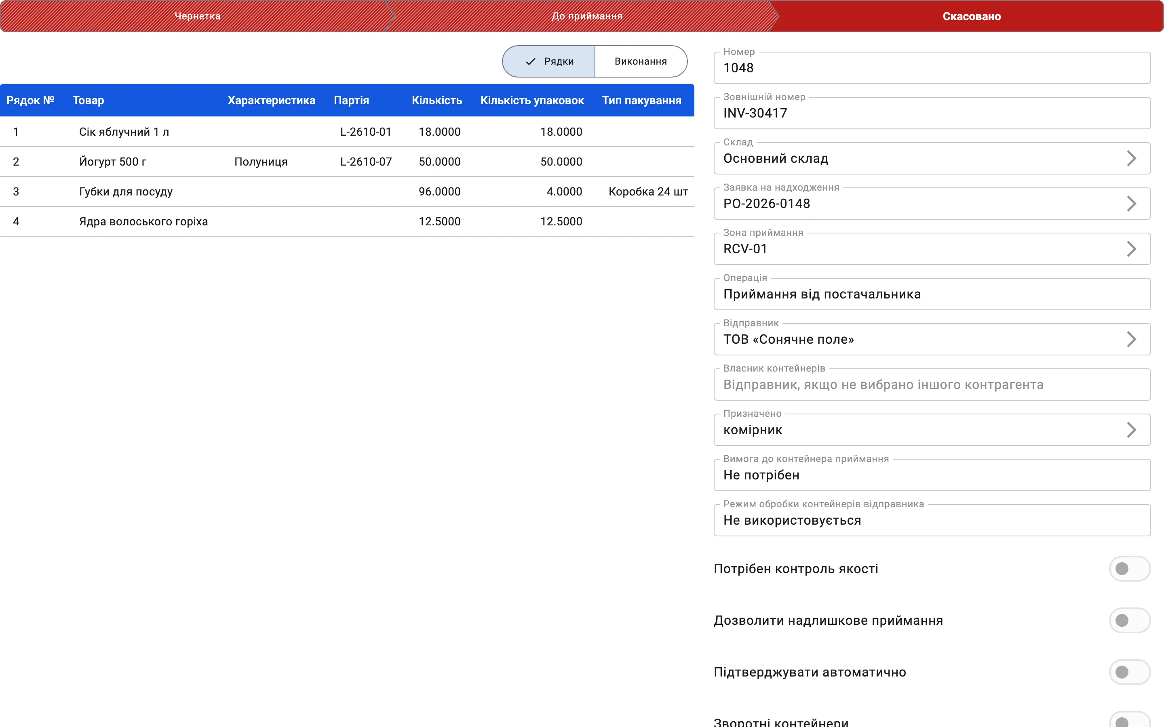Switch to the Виконання tab

click(x=641, y=61)
